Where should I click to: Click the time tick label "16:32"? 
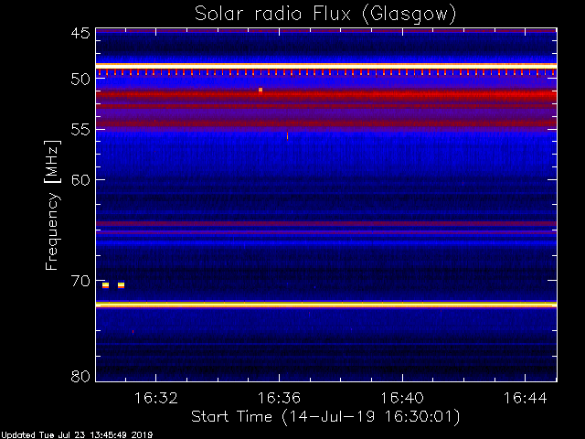[156, 399]
